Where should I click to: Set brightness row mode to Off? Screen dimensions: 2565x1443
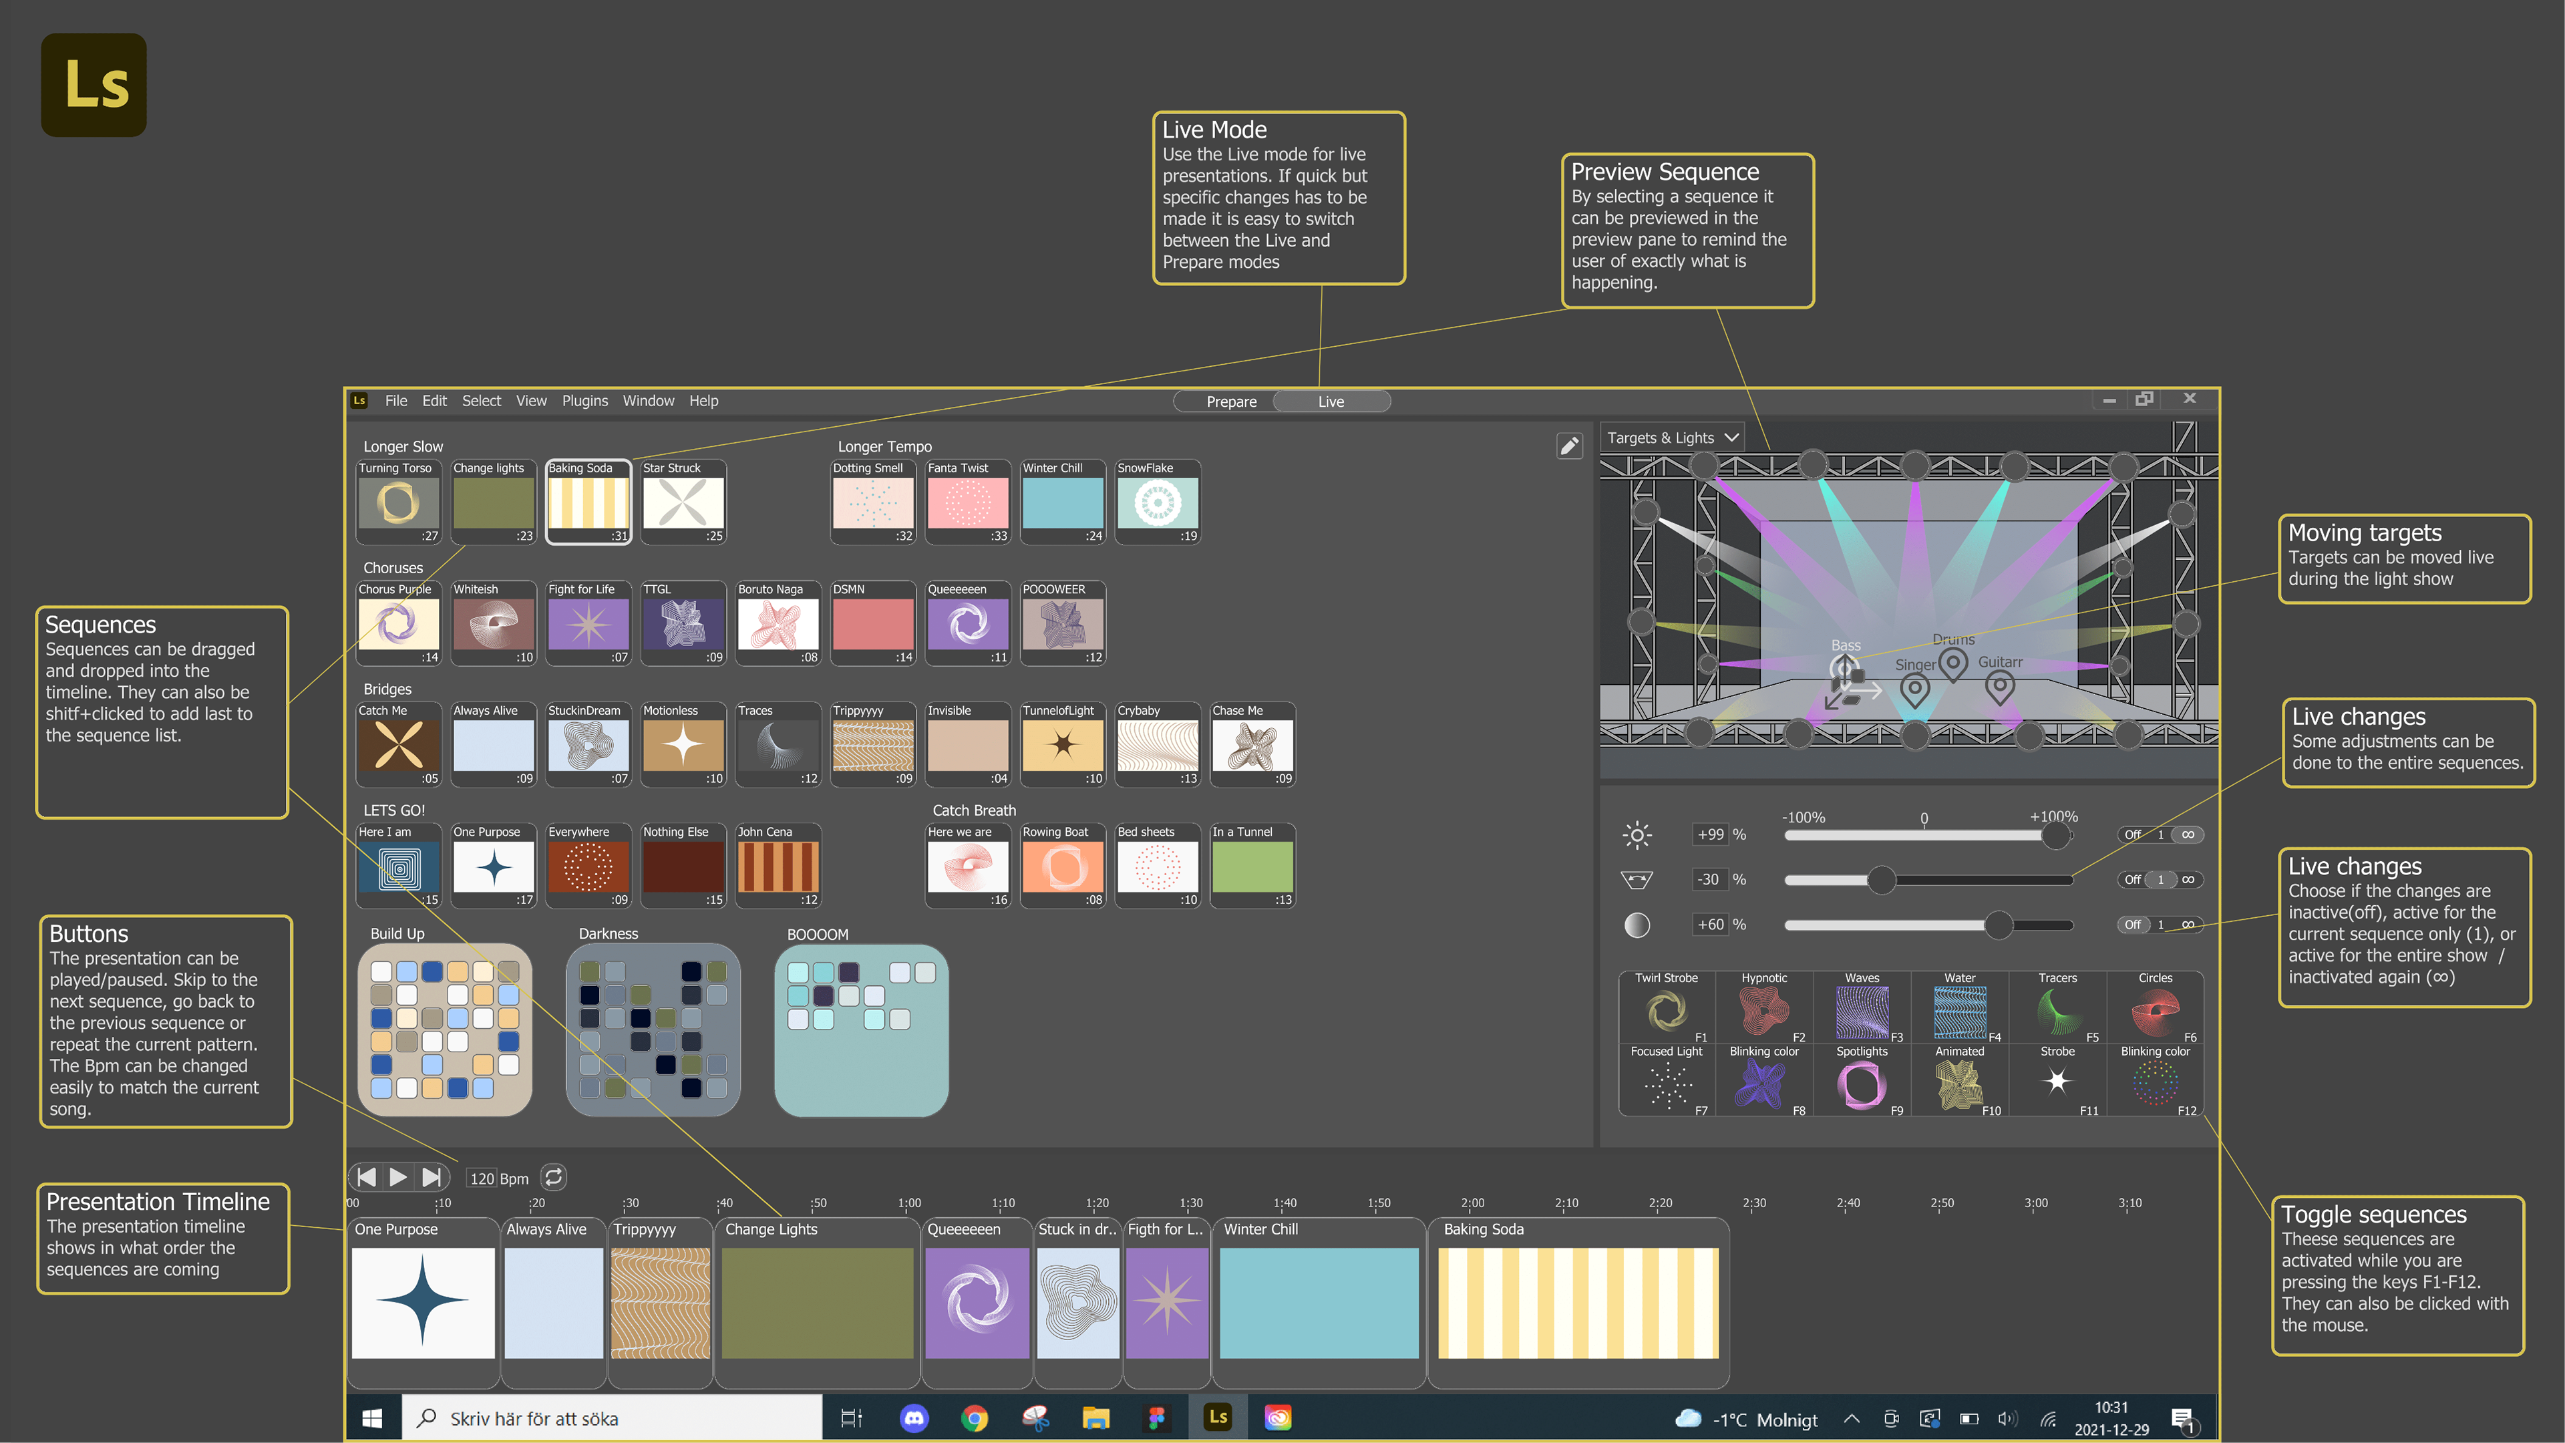pos(2132,834)
